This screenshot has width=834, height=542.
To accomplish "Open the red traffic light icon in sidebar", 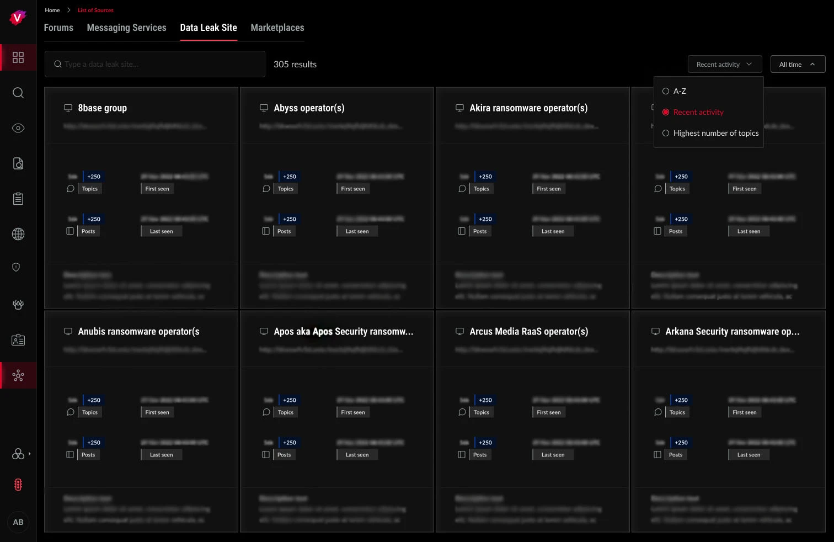I will 18,485.
